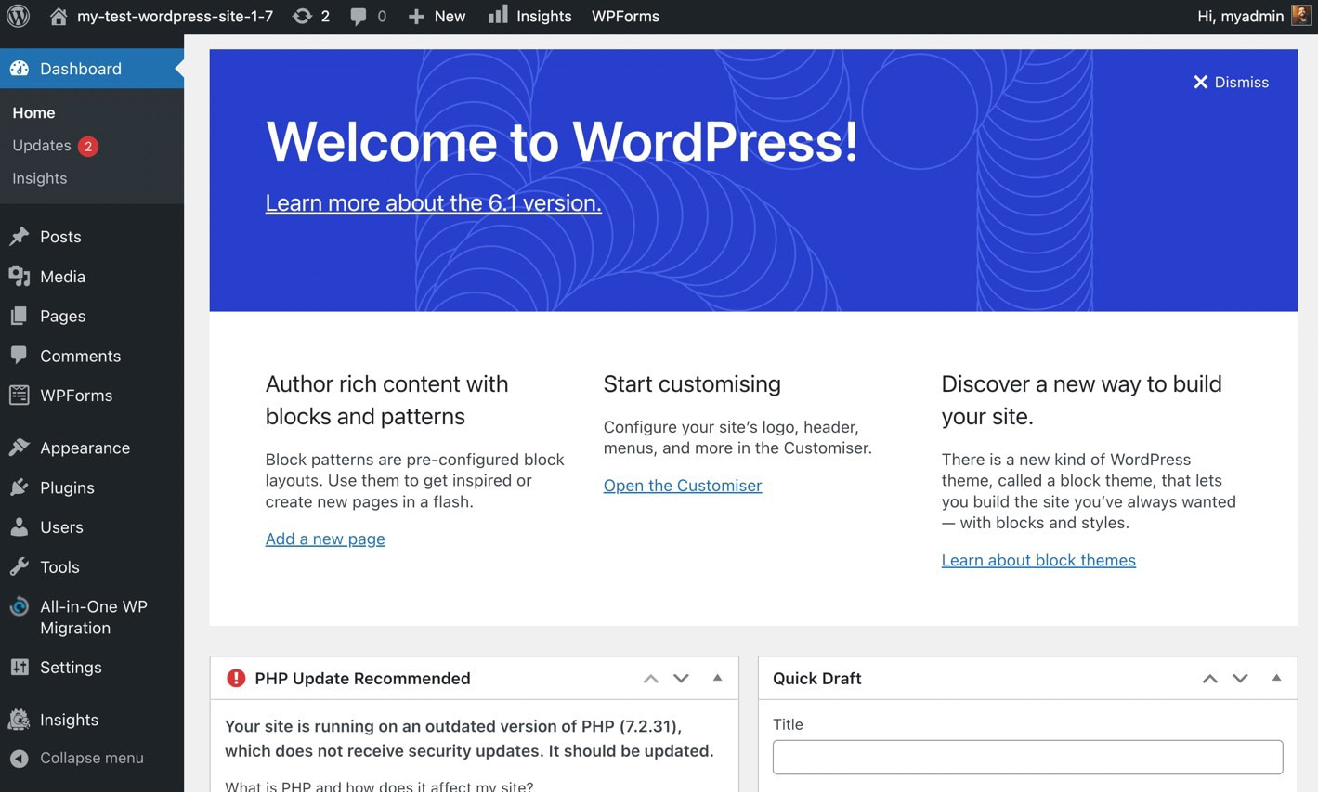This screenshot has width=1318, height=792.
Task: Collapse the PHP Update Recommended widget
Action: click(x=717, y=678)
